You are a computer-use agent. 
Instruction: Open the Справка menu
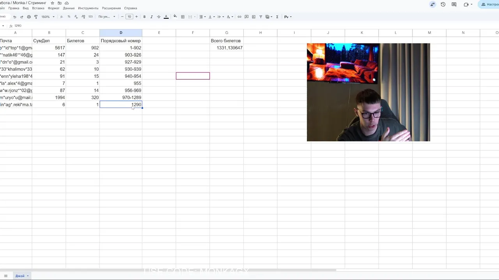tap(131, 8)
